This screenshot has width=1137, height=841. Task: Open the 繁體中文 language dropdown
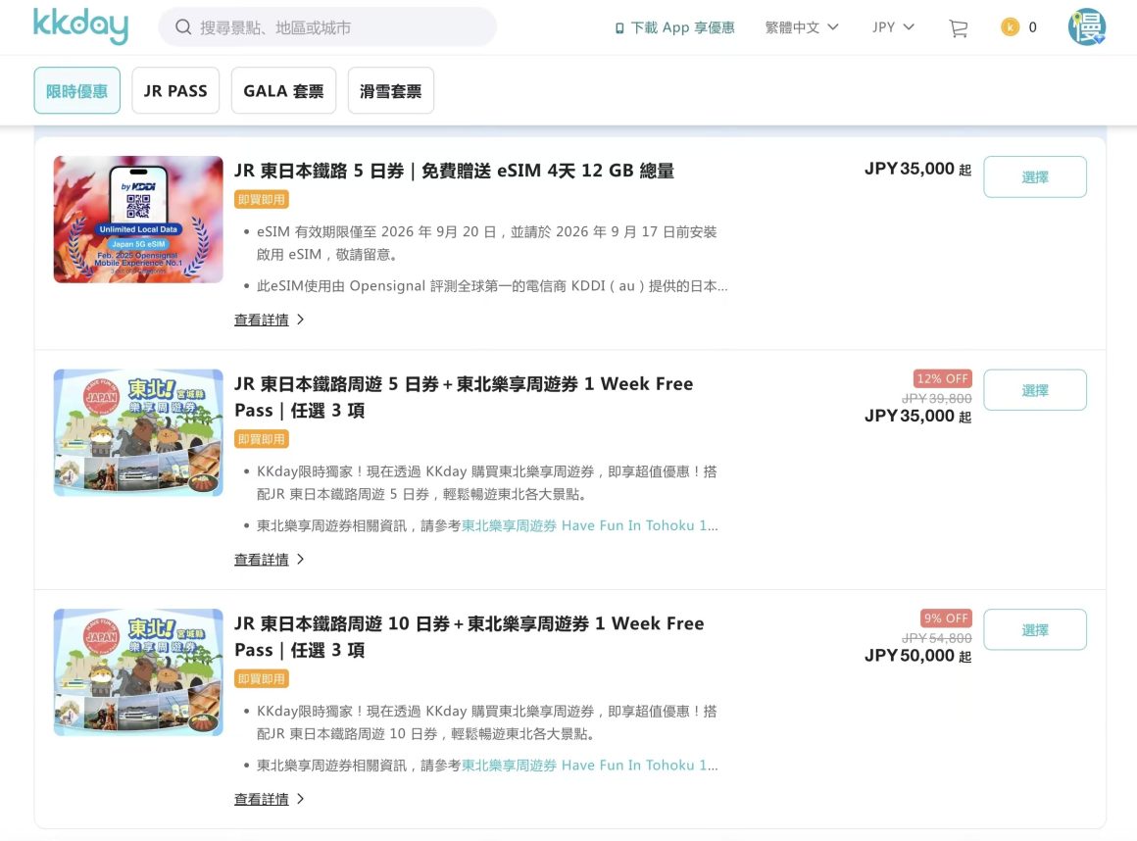tap(801, 26)
